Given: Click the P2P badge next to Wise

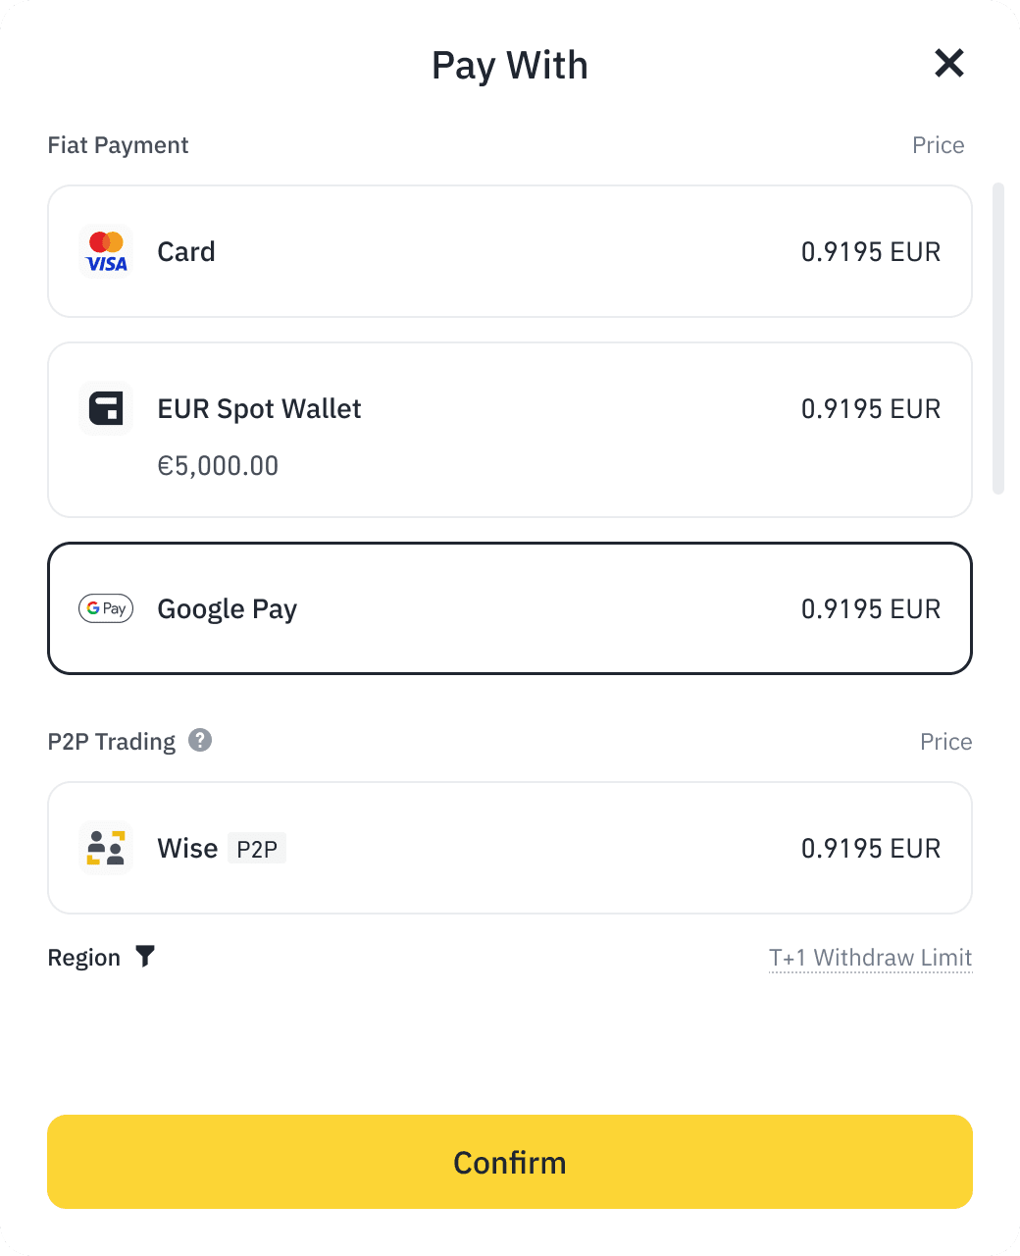Looking at the screenshot, I should pos(257,849).
